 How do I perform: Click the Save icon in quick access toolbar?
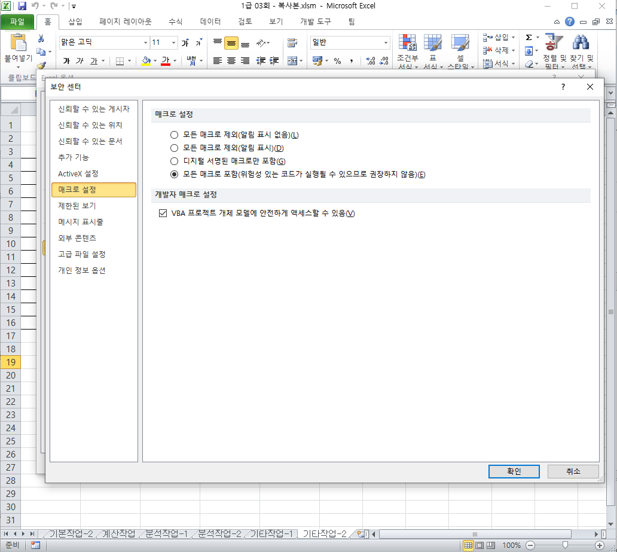[x=22, y=7]
